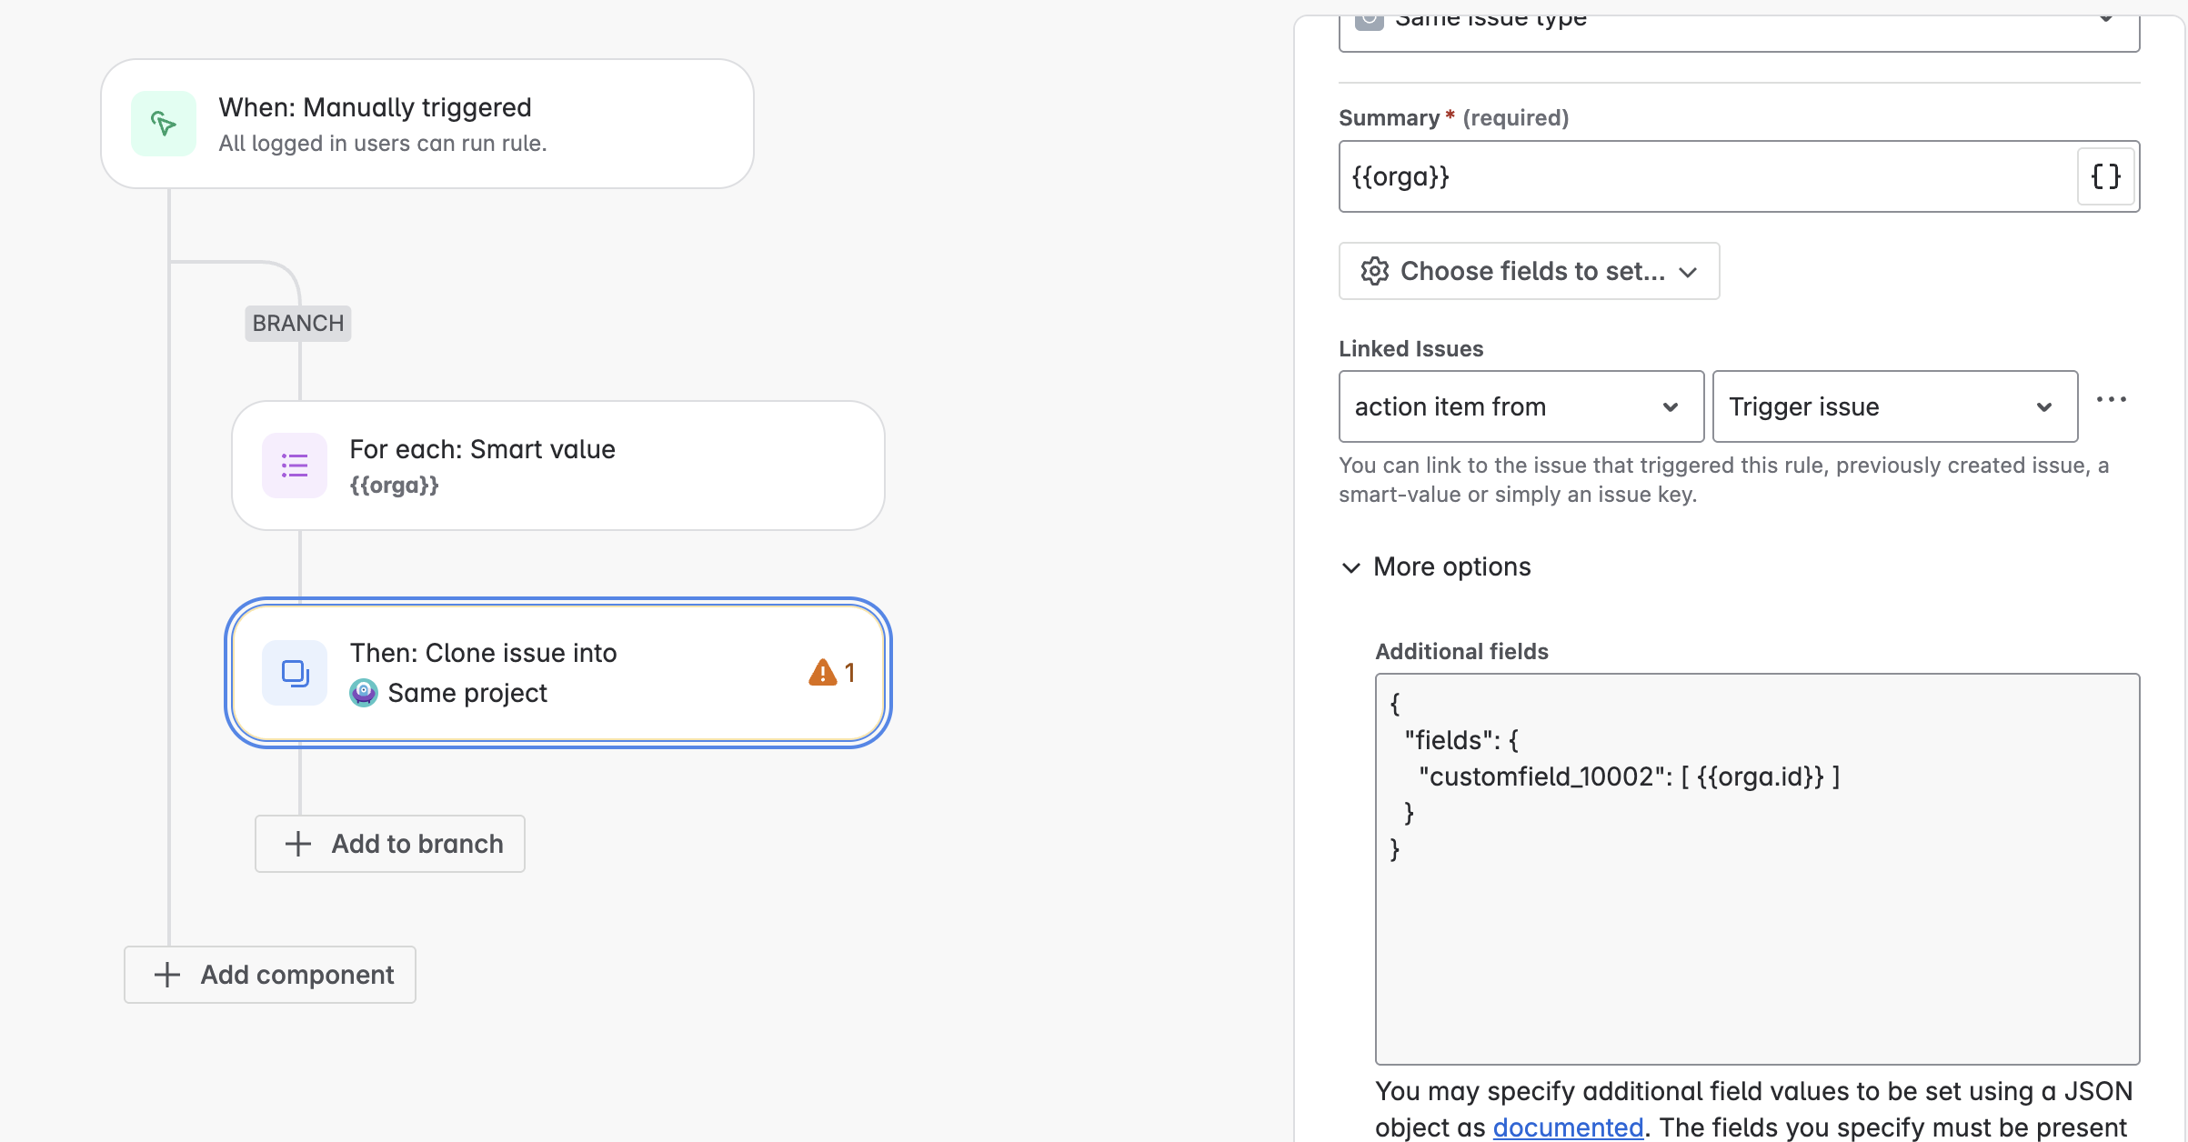This screenshot has height=1142, width=2188.
Task: Click the plus icon on Add component
Action: pyautogui.click(x=167, y=975)
